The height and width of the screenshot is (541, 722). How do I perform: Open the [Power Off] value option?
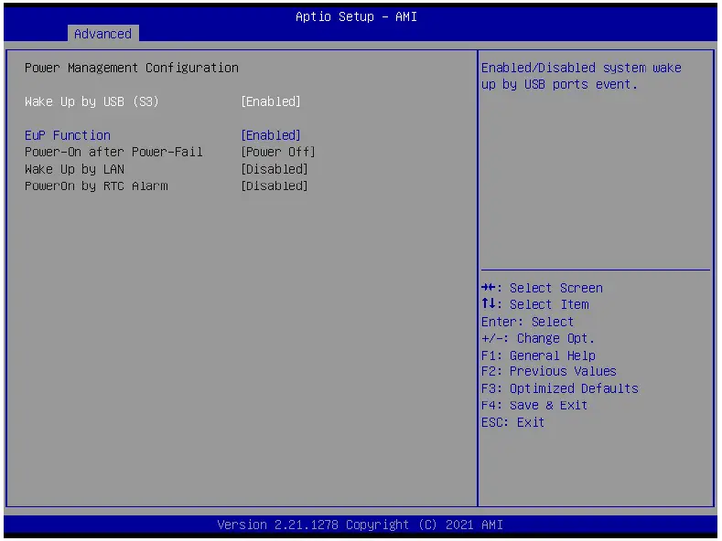point(278,152)
